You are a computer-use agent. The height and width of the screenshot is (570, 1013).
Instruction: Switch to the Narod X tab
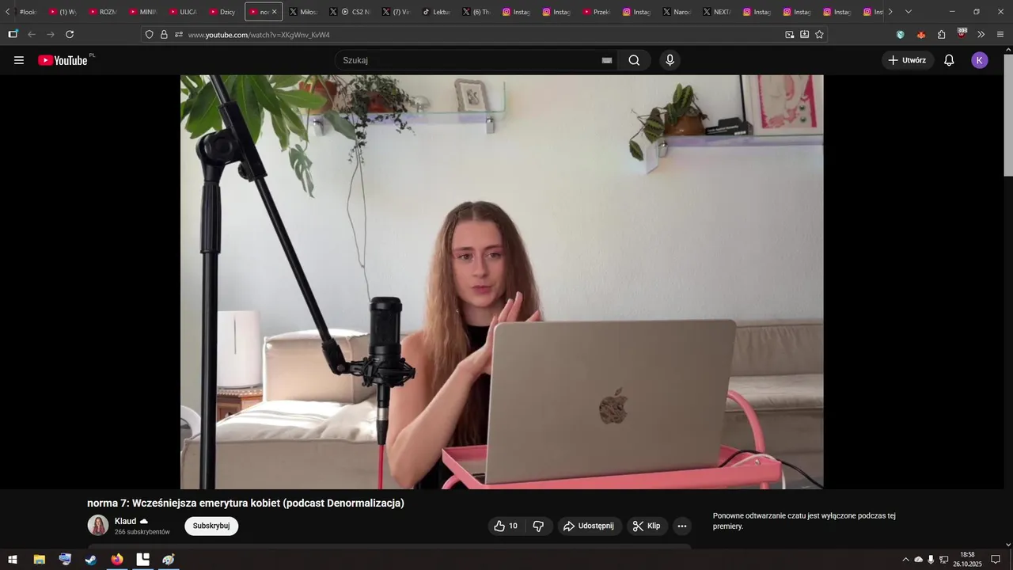(677, 12)
